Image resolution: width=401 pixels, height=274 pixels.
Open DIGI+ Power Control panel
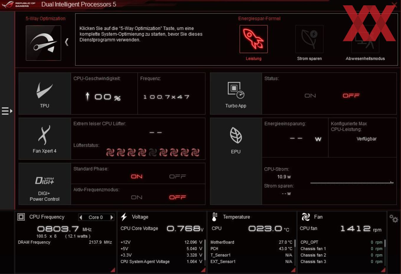tap(45, 184)
